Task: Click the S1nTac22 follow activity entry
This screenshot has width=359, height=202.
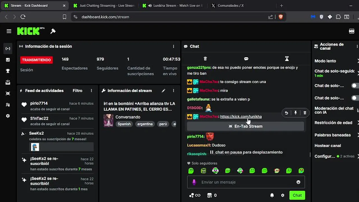Action: 58,121
